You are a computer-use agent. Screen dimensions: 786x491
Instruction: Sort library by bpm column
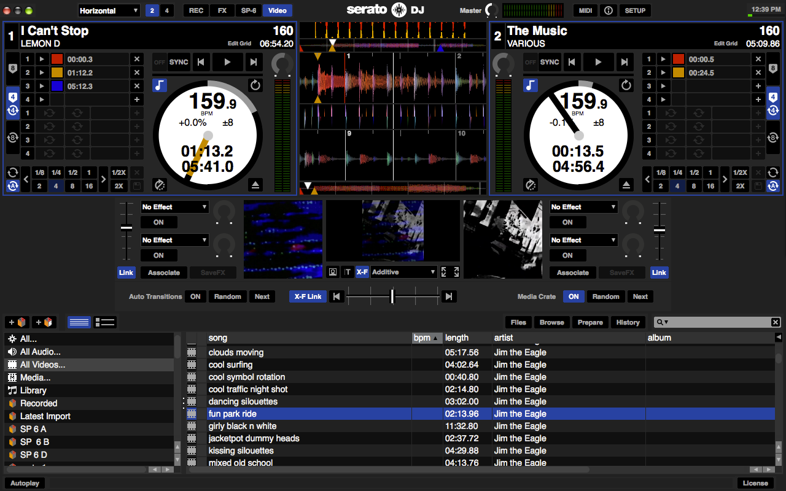coord(427,338)
